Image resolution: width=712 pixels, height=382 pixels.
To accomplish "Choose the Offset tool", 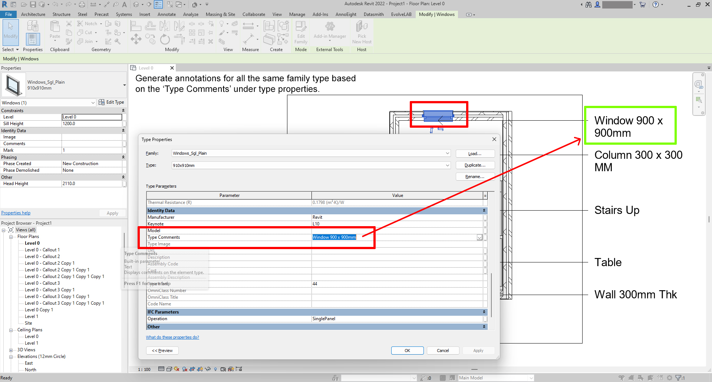I will [x=150, y=26].
